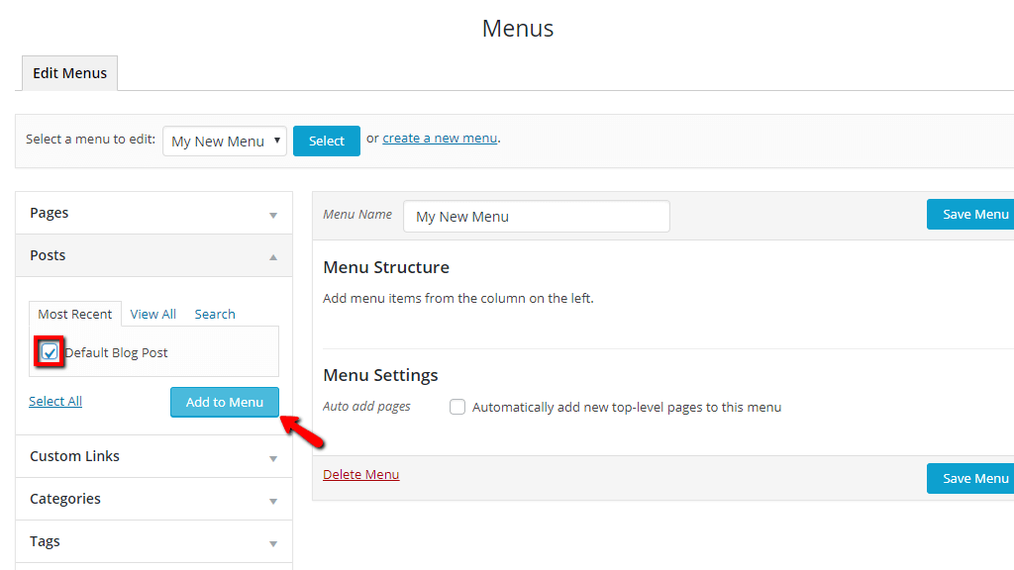This screenshot has width=1014, height=570.
Task: Click the Menus page title
Action: [518, 29]
